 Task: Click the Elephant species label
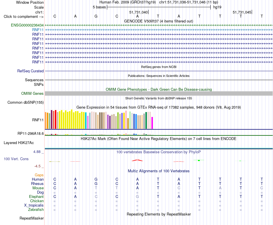pos(36,196)
